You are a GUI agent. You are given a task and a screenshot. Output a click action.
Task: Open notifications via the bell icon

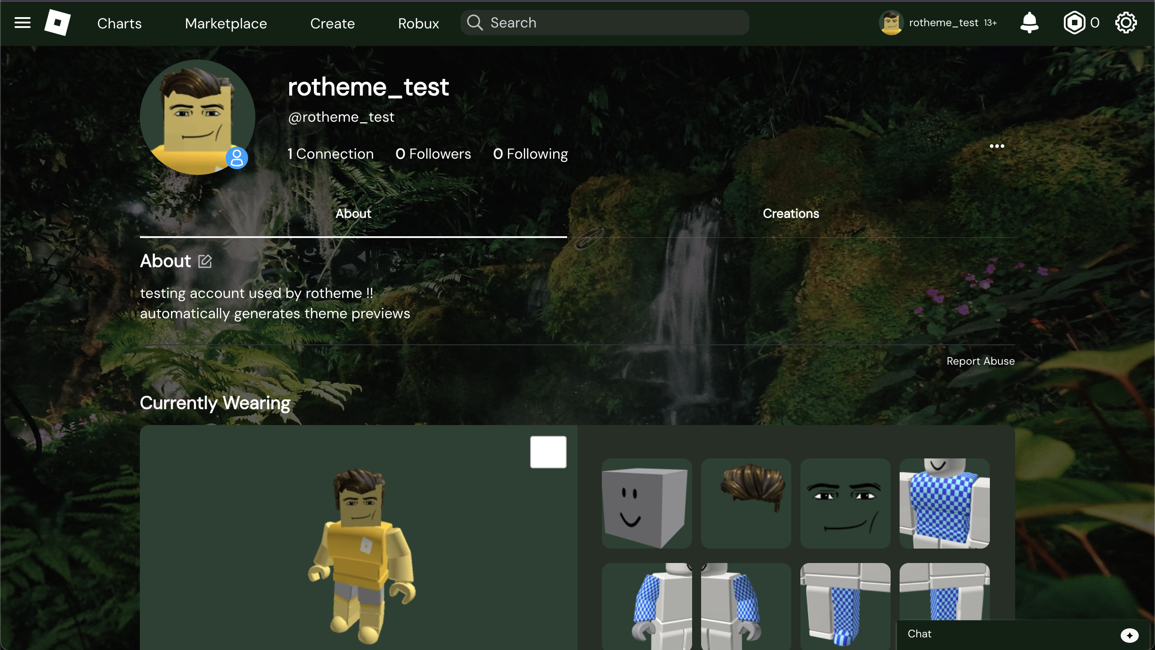point(1030,23)
